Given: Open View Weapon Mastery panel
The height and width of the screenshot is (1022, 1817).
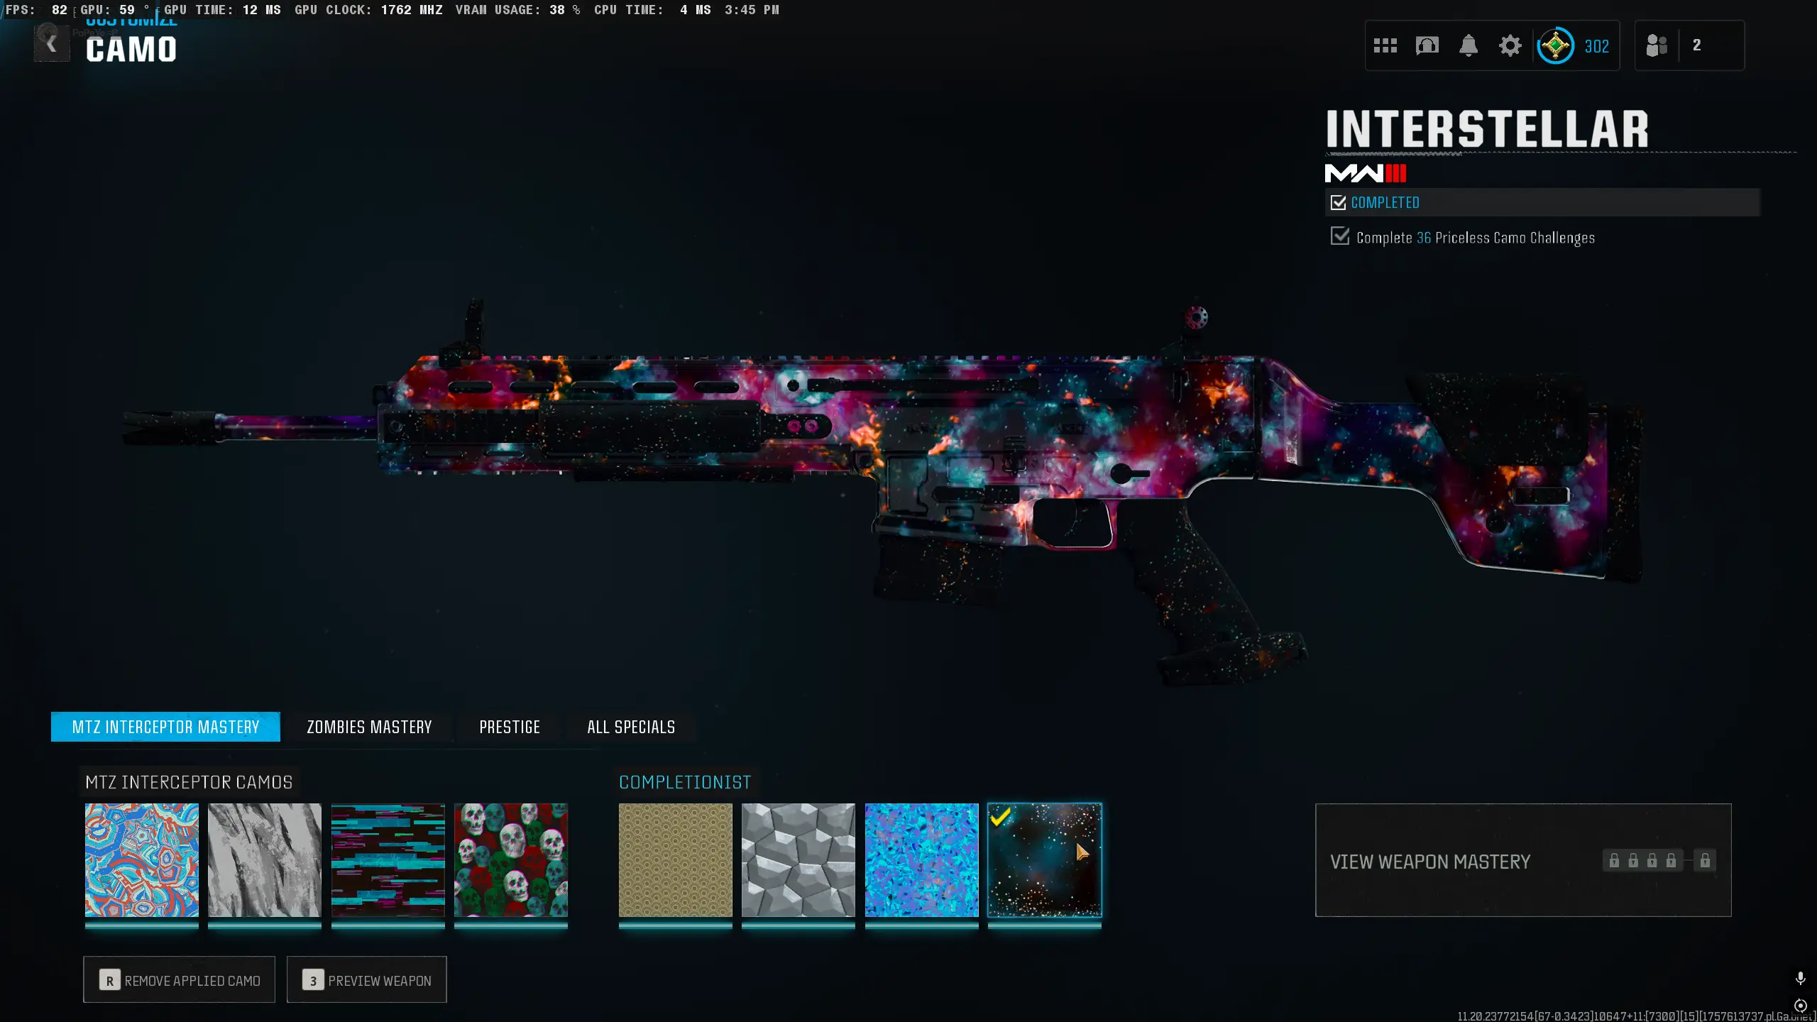Looking at the screenshot, I should point(1523,860).
